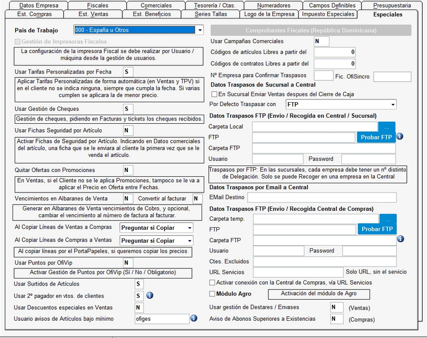Click the URL Servicios field
This screenshot has height=338, width=427.
298,272
